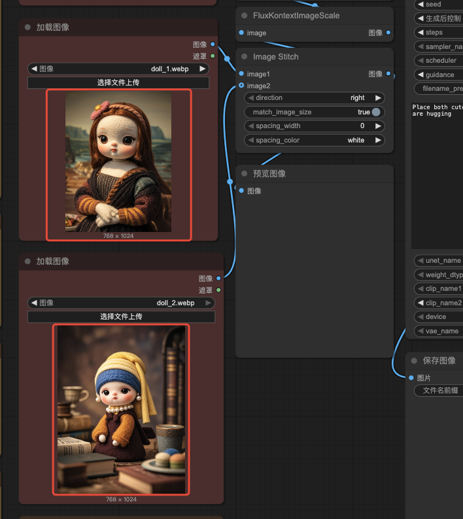Image resolution: width=463 pixels, height=519 pixels.
Task: Click the 图像 output port of FluxKontextImageScale
Action: point(388,33)
